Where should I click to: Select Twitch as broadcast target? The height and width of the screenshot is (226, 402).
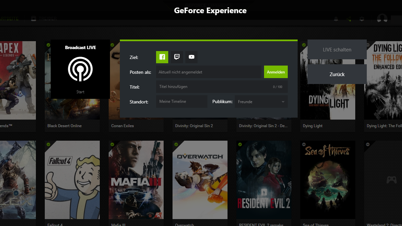[177, 57]
